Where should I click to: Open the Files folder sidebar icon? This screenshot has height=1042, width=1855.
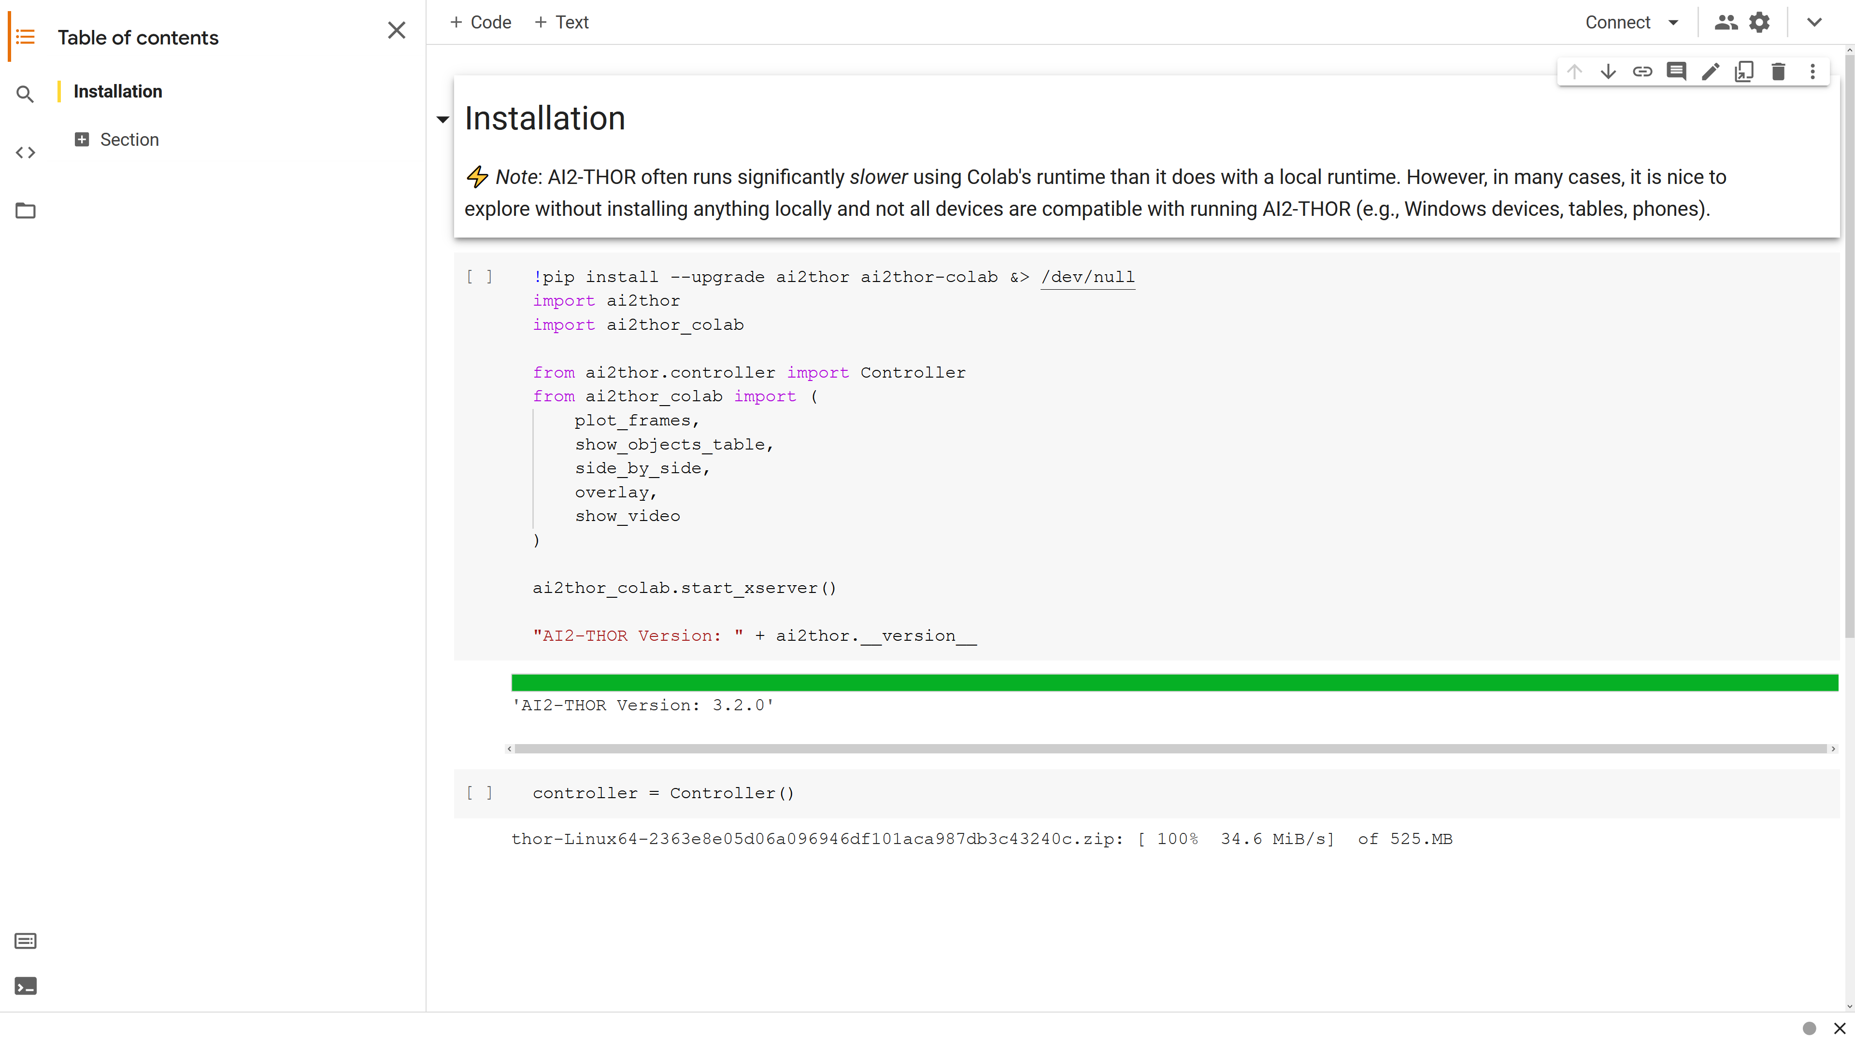point(25,211)
